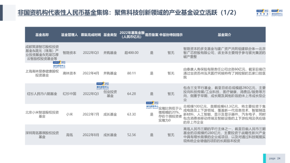
Task: Click the 中基协特别提示 column header
Action: [x=171, y=35]
